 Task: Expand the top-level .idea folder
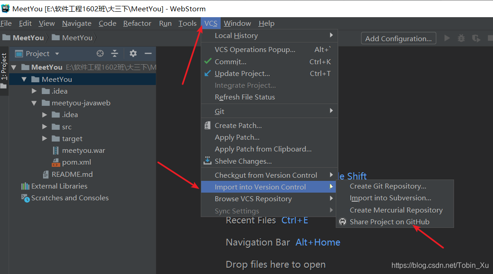[x=34, y=91]
